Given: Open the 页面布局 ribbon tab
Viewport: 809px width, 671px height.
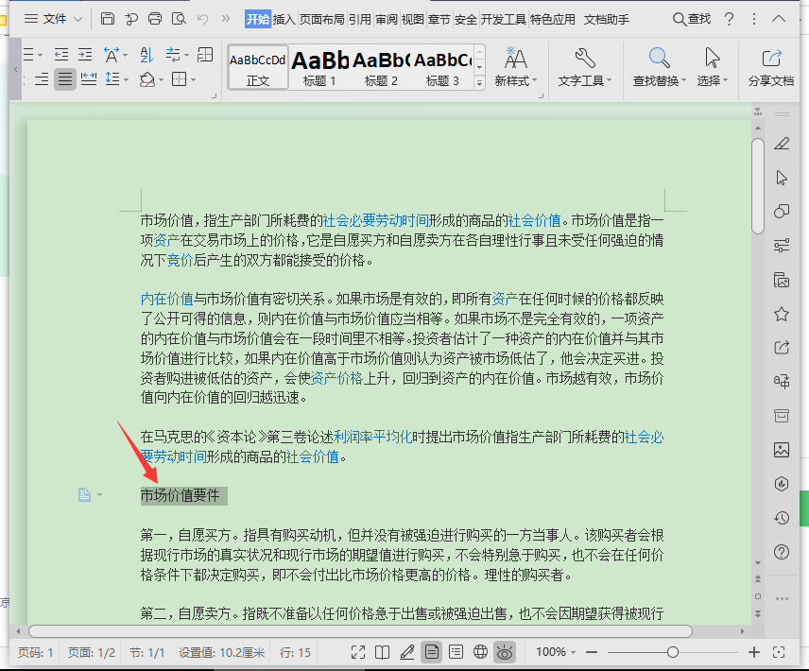Looking at the screenshot, I should [x=322, y=19].
